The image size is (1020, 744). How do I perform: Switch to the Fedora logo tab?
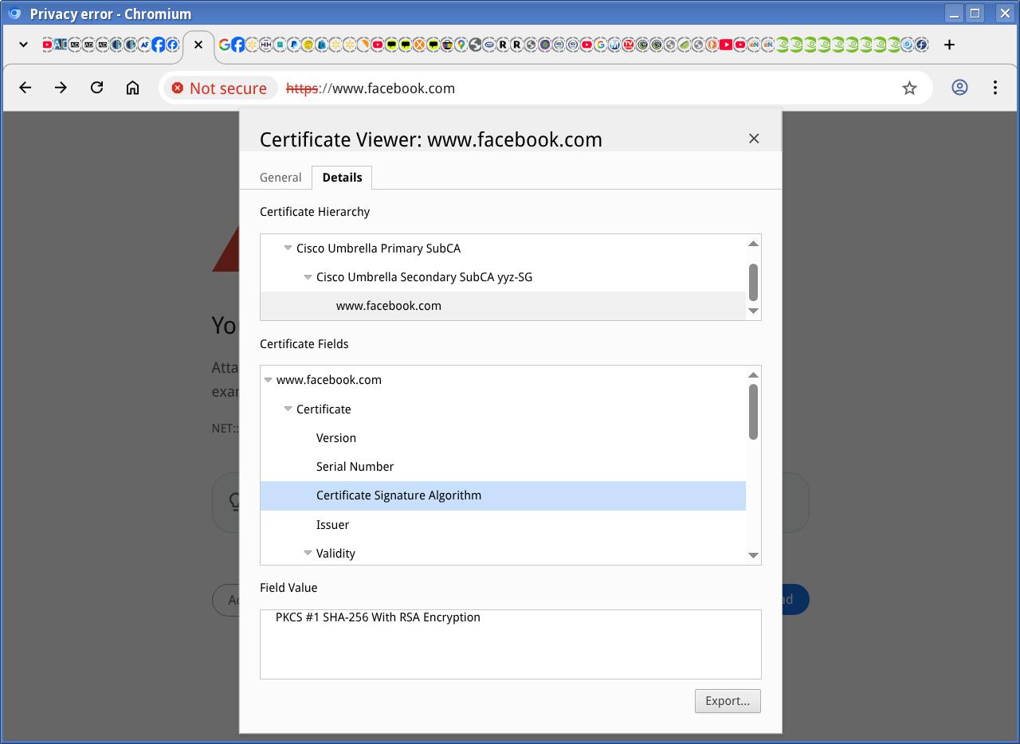coord(921,45)
